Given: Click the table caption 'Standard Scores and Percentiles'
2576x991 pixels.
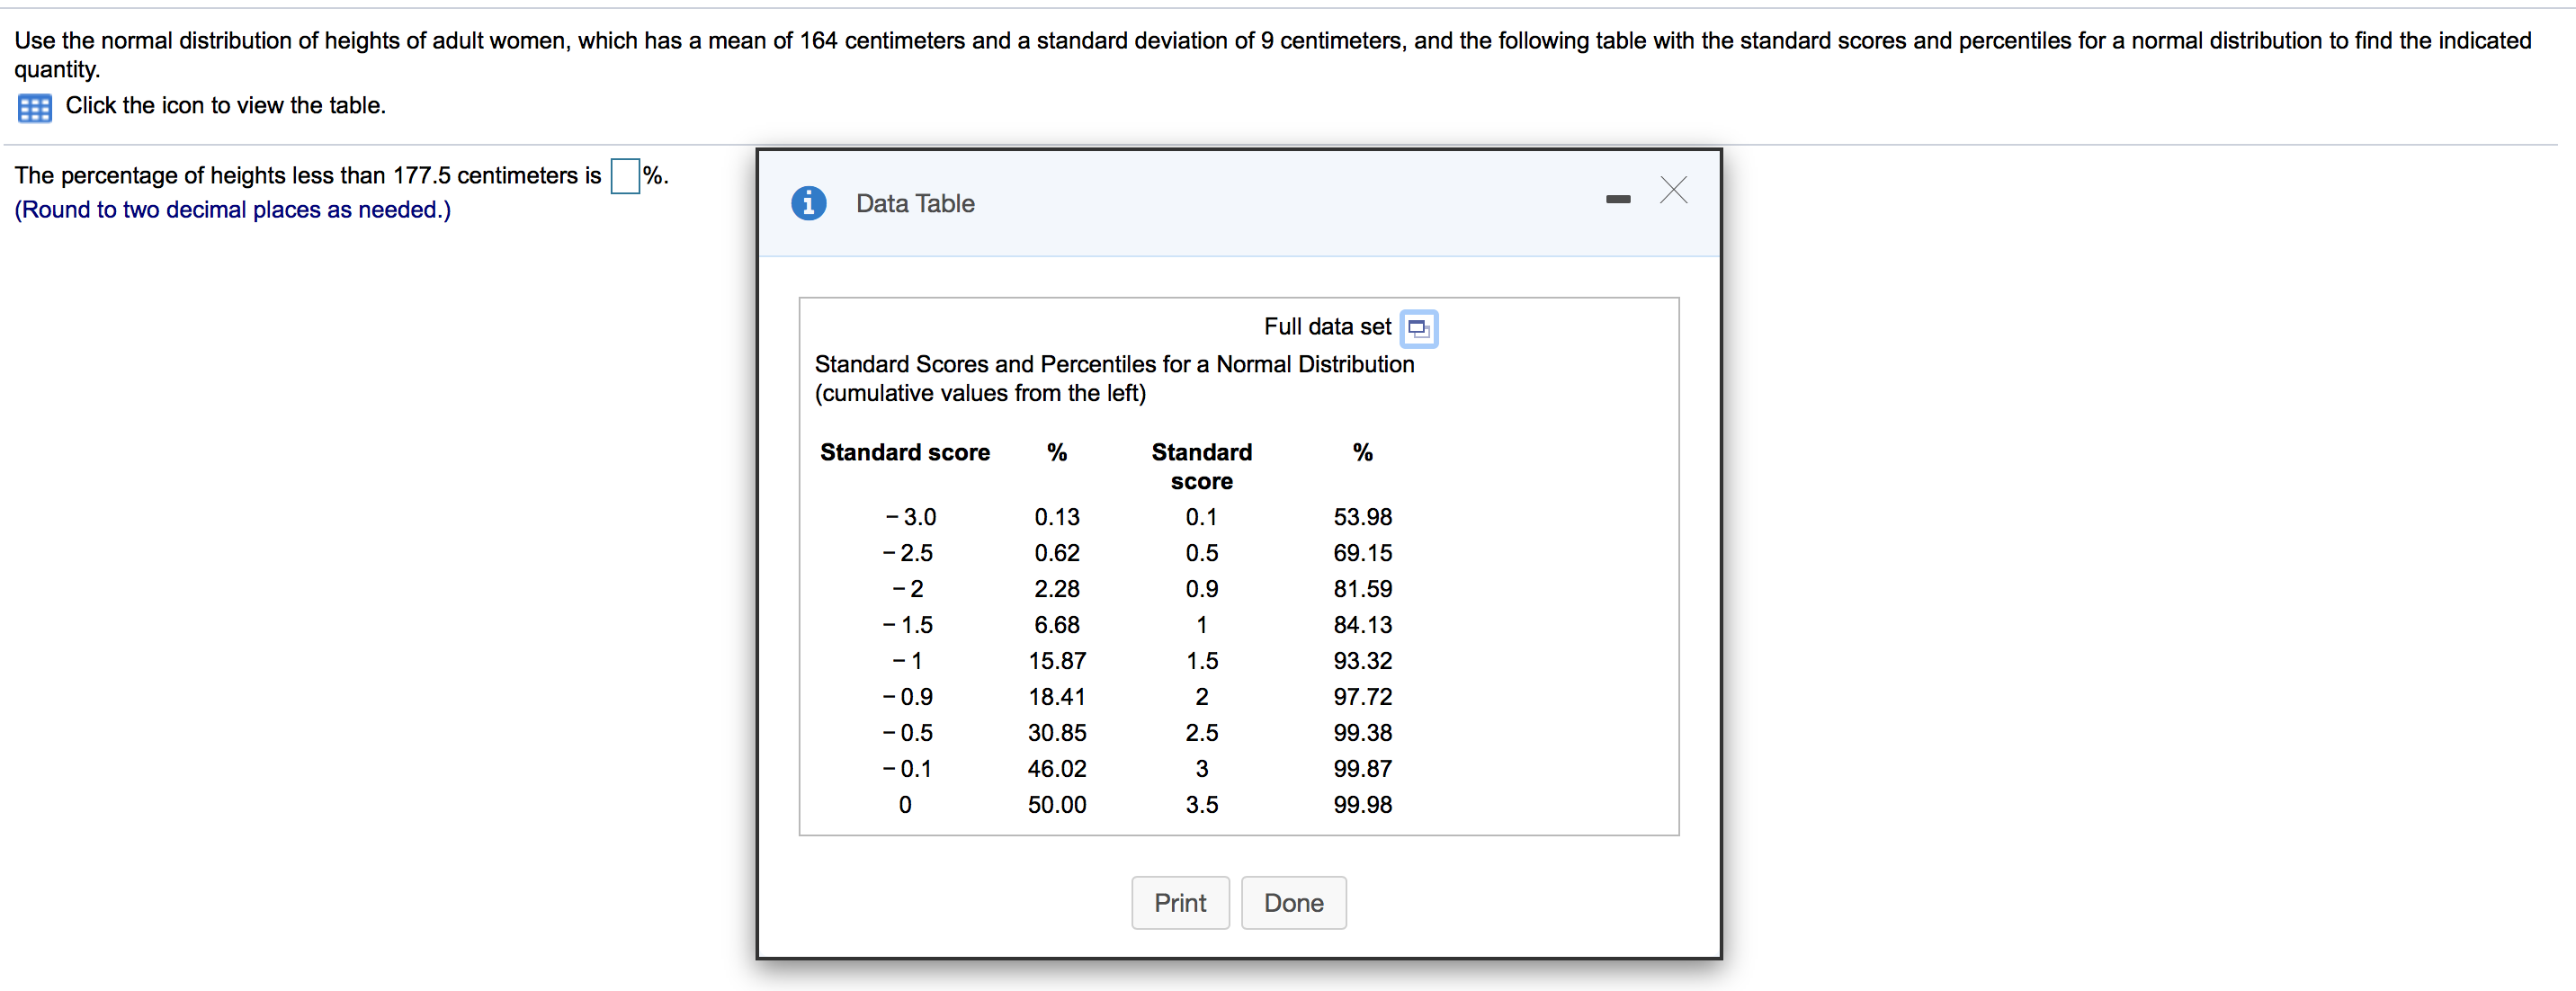Looking at the screenshot, I should (x=1113, y=364).
